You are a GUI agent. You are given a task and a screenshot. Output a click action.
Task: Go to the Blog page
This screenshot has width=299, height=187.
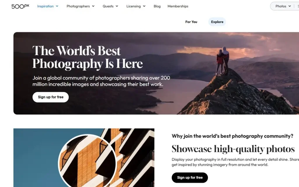pyautogui.click(x=157, y=6)
